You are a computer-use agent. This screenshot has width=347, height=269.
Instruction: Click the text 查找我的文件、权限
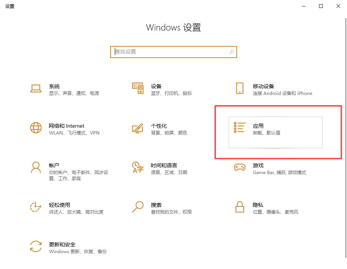[171, 212]
